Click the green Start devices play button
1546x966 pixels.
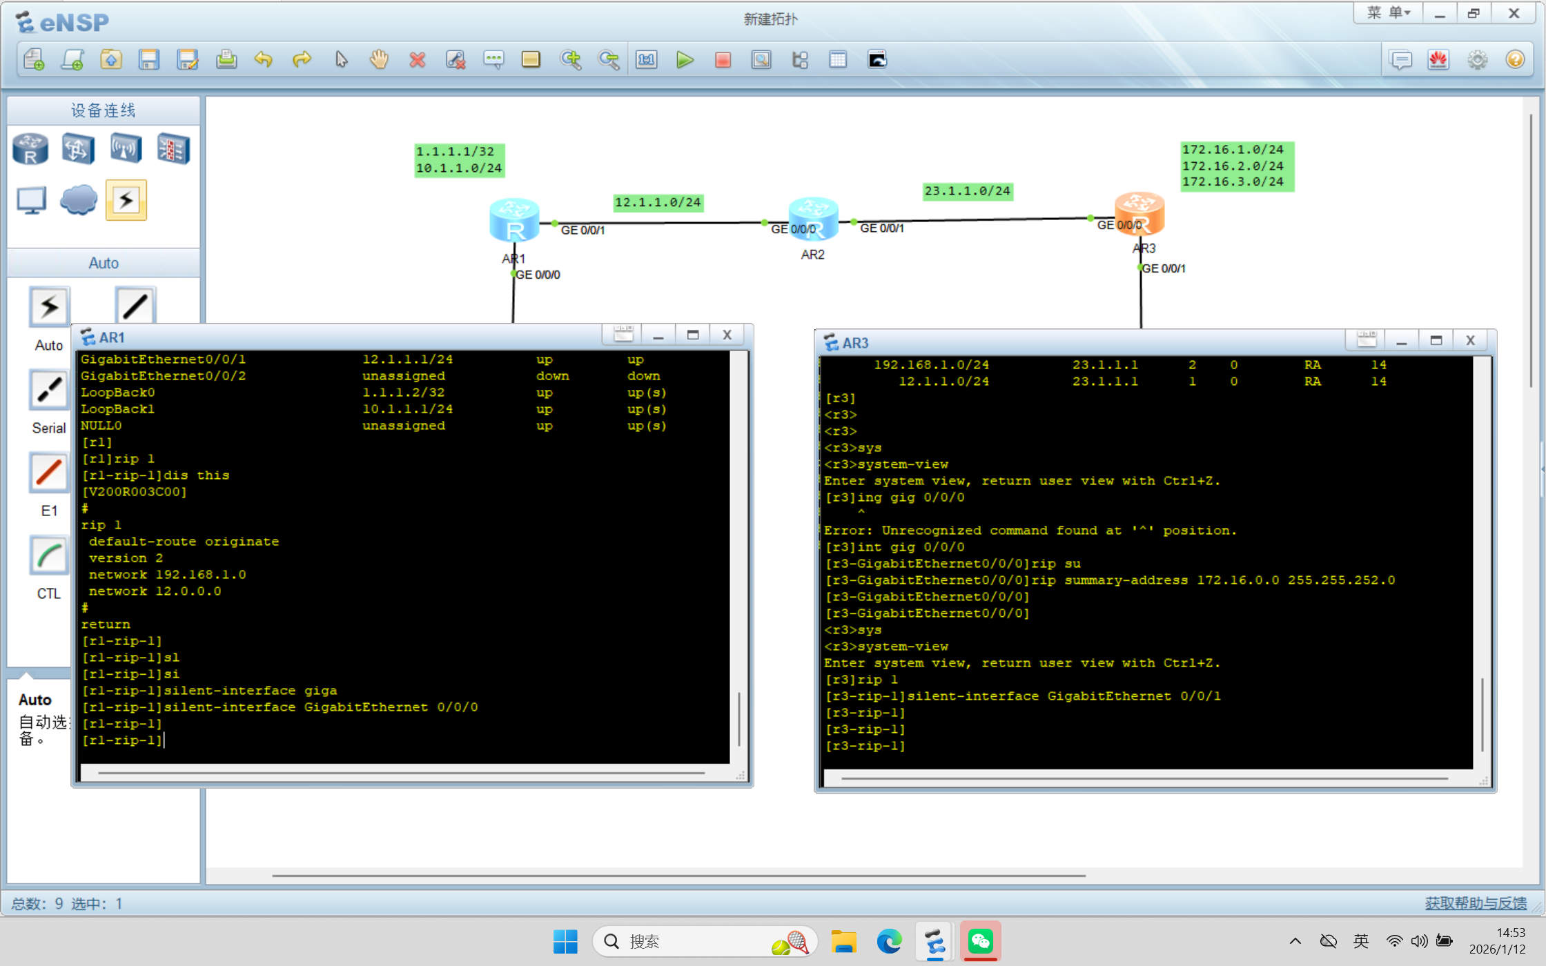coord(685,60)
